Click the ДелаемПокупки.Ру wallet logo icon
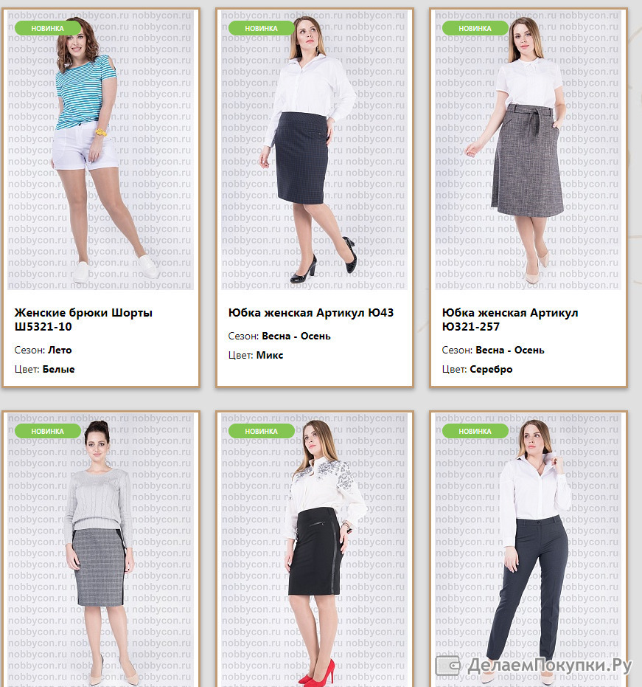Viewport: 642px width, 687px height. (x=447, y=666)
